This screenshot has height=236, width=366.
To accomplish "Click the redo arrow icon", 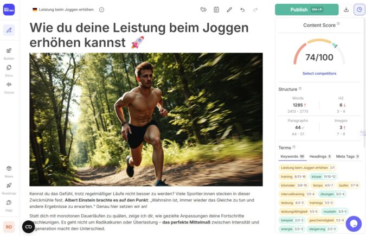I will click(x=255, y=10).
